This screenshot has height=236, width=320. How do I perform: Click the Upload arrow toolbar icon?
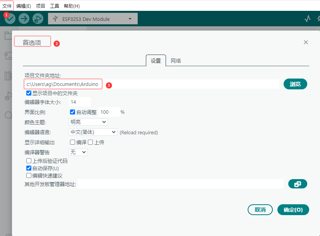click(x=24, y=19)
